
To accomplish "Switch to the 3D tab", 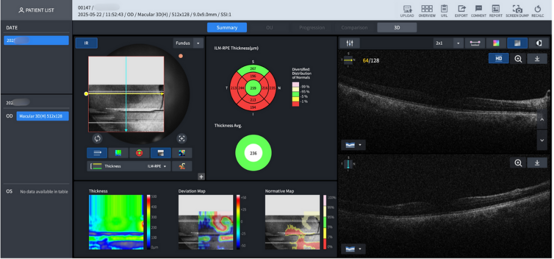I will pyautogui.click(x=397, y=28).
